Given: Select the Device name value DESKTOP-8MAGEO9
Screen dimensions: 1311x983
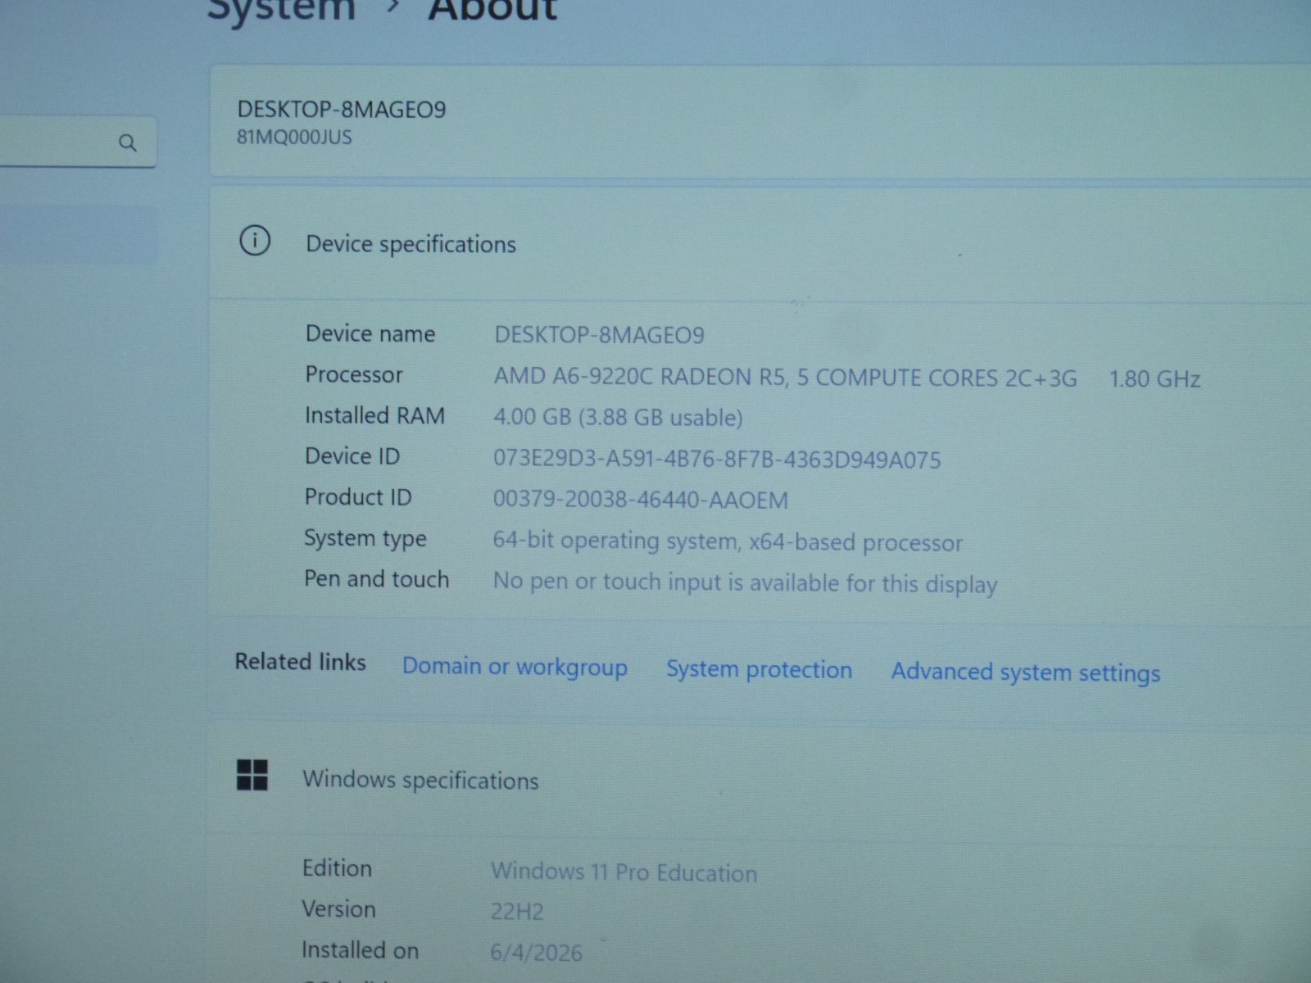Looking at the screenshot, I should (x=599, y=335).
